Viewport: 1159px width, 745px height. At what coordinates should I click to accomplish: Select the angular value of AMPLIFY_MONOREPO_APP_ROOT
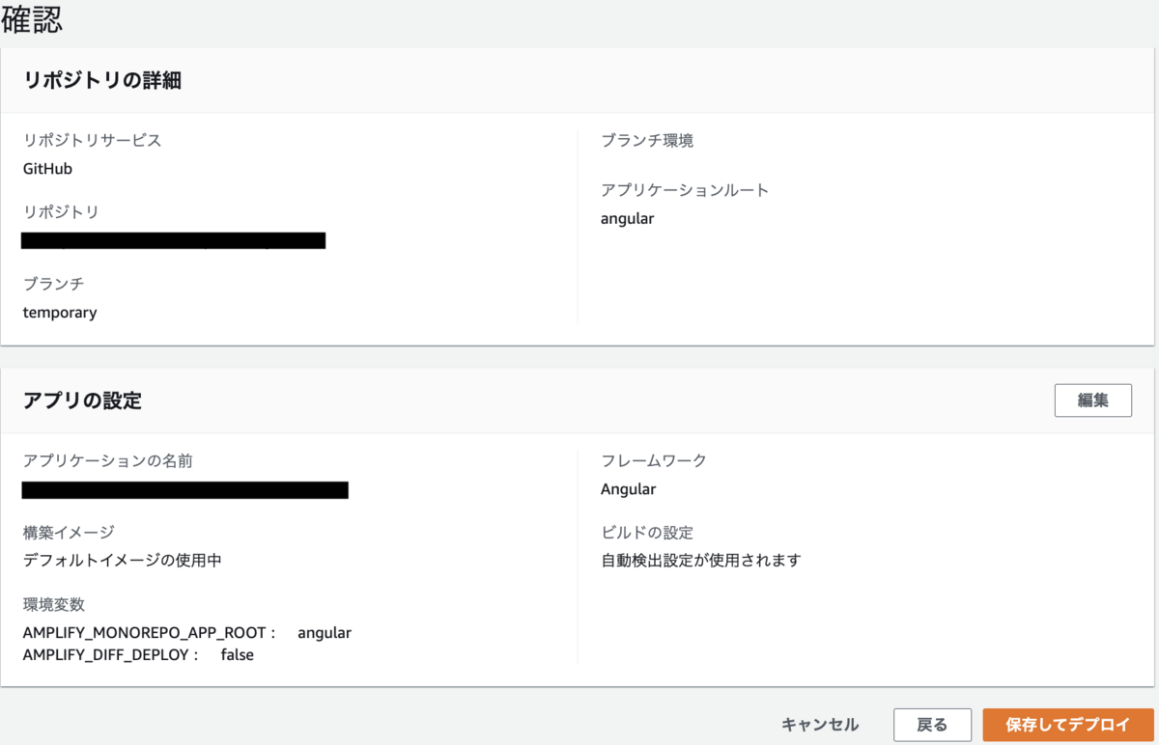click(x=325, y=633)
